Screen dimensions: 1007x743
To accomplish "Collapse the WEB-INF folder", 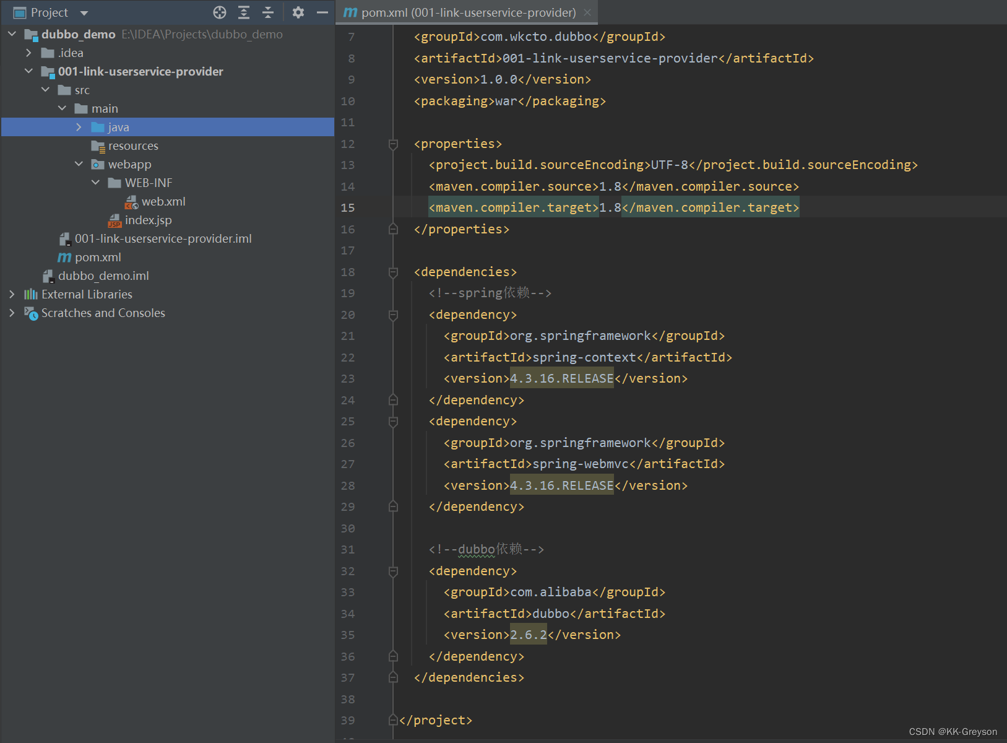I will coord(96,183).
